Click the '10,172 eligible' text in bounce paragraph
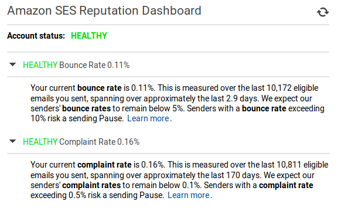Image resolution: width=348 pixels, height=218 pixels. point(292,88)
